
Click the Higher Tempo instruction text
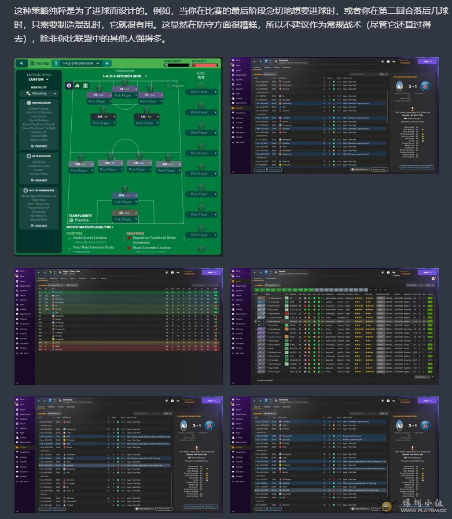pyautogui.click(x=39, y=140)
